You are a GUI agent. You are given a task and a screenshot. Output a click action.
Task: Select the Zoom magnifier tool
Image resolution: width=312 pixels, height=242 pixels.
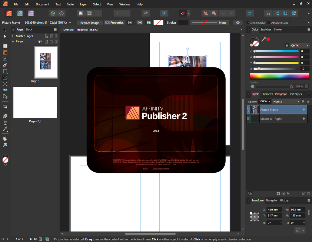click(x=5, y=145)
